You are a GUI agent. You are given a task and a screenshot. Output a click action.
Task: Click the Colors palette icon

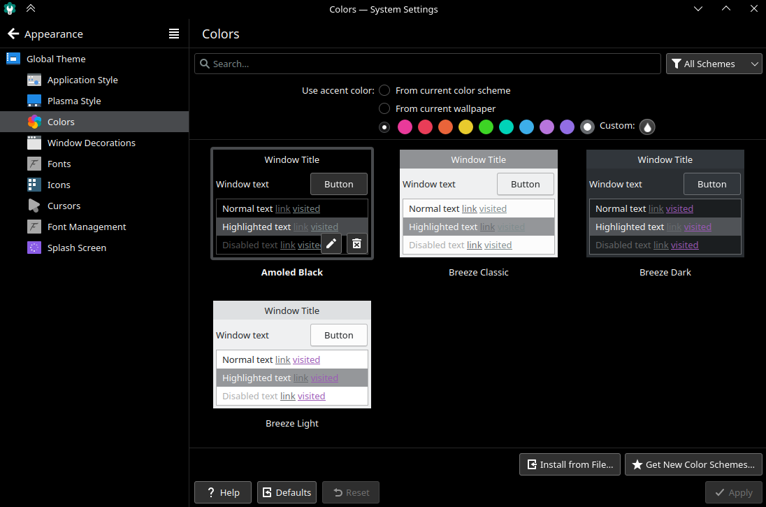[34, 122]
